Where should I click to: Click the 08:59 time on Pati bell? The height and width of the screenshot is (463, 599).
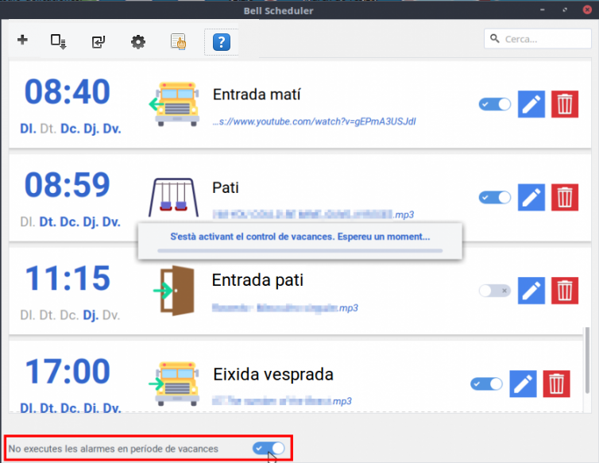[67, 185]
